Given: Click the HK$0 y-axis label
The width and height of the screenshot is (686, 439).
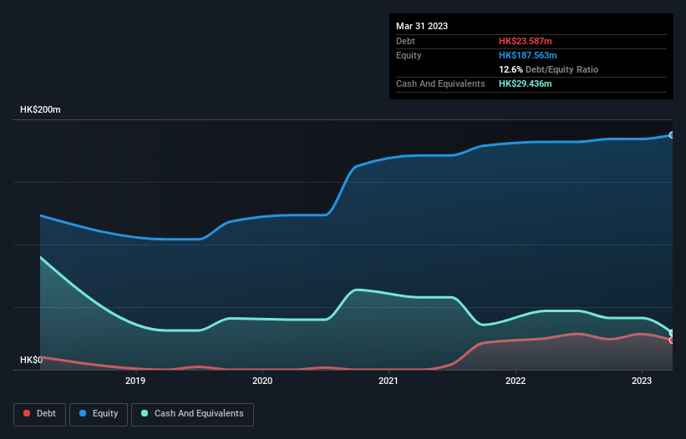Looking at the screenshot, I should (x=32, y=360).
